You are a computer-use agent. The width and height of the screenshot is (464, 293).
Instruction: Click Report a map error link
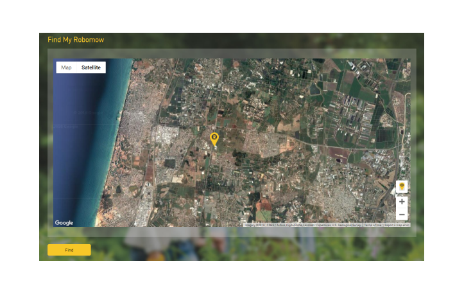[x=397, y=225]
